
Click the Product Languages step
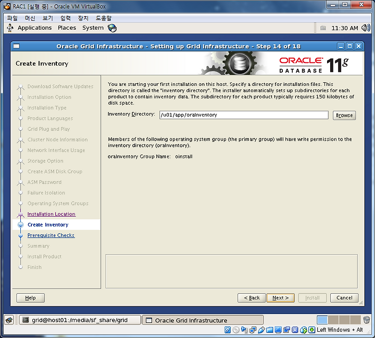(x=50, y=118)
